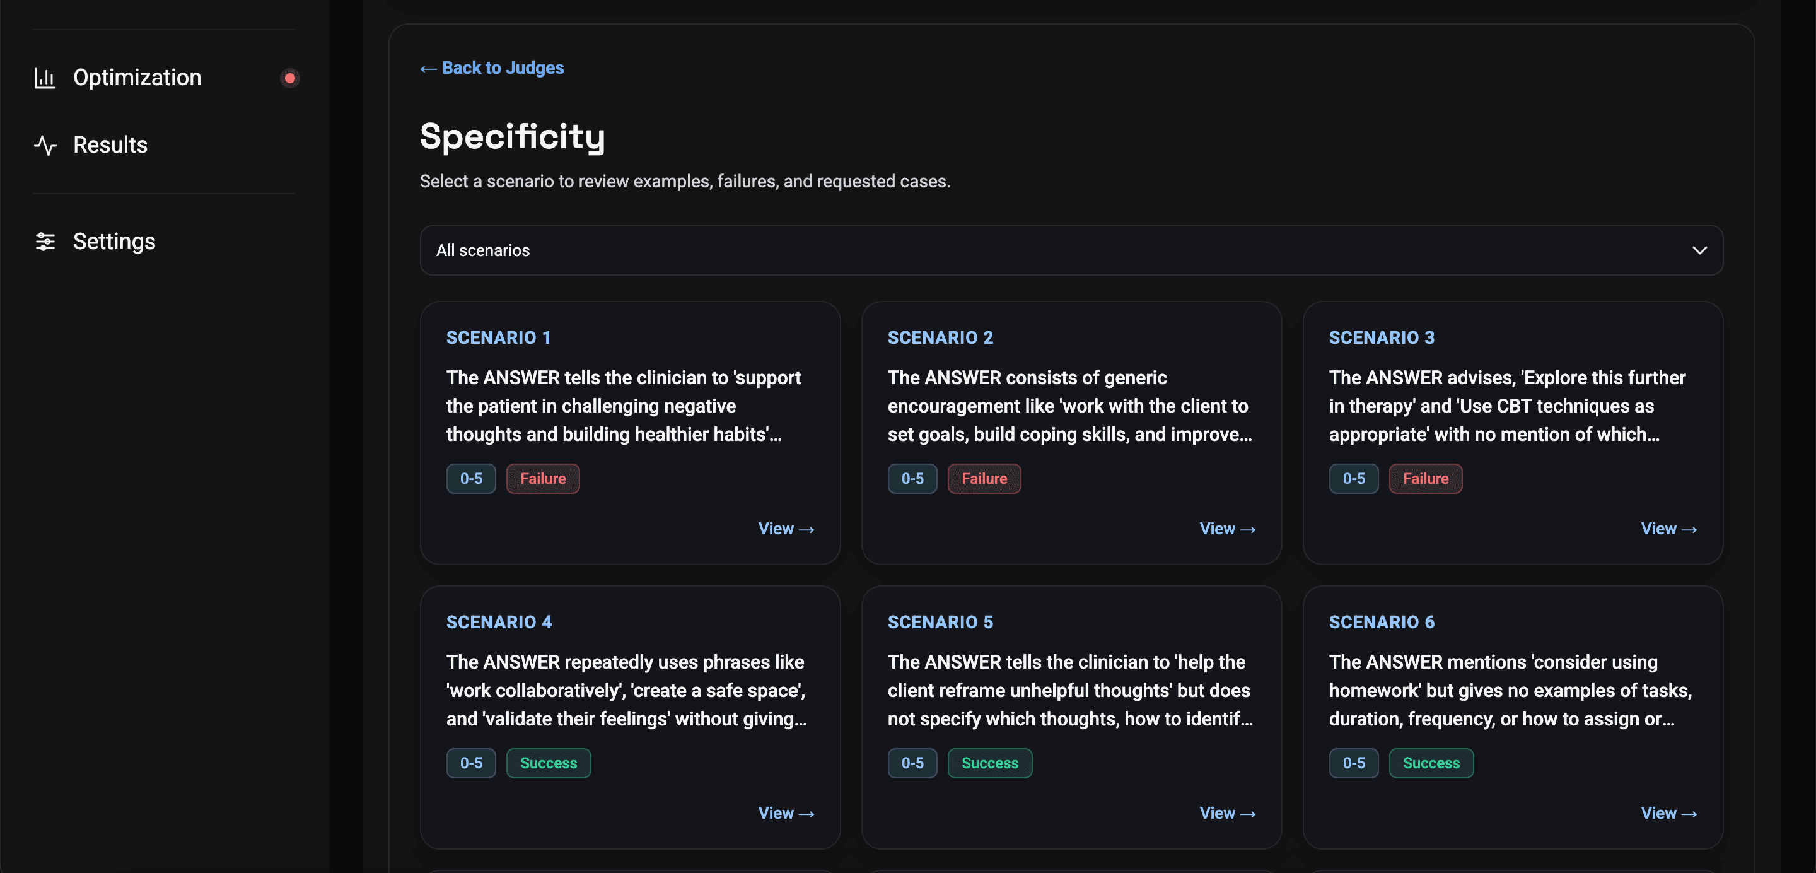The image size is (1816, 873).
Task: Open Settings via the sliders icon
Action: pos(45,242)
